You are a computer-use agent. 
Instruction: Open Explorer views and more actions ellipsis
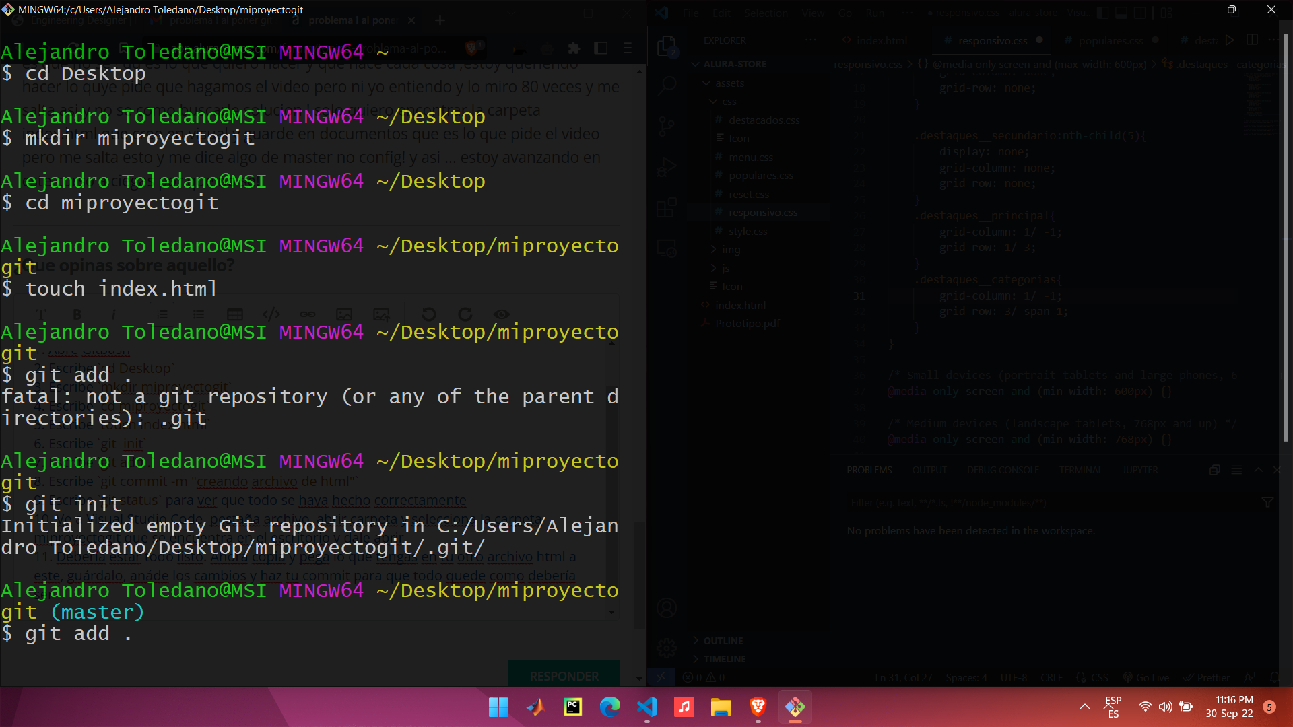811,40
